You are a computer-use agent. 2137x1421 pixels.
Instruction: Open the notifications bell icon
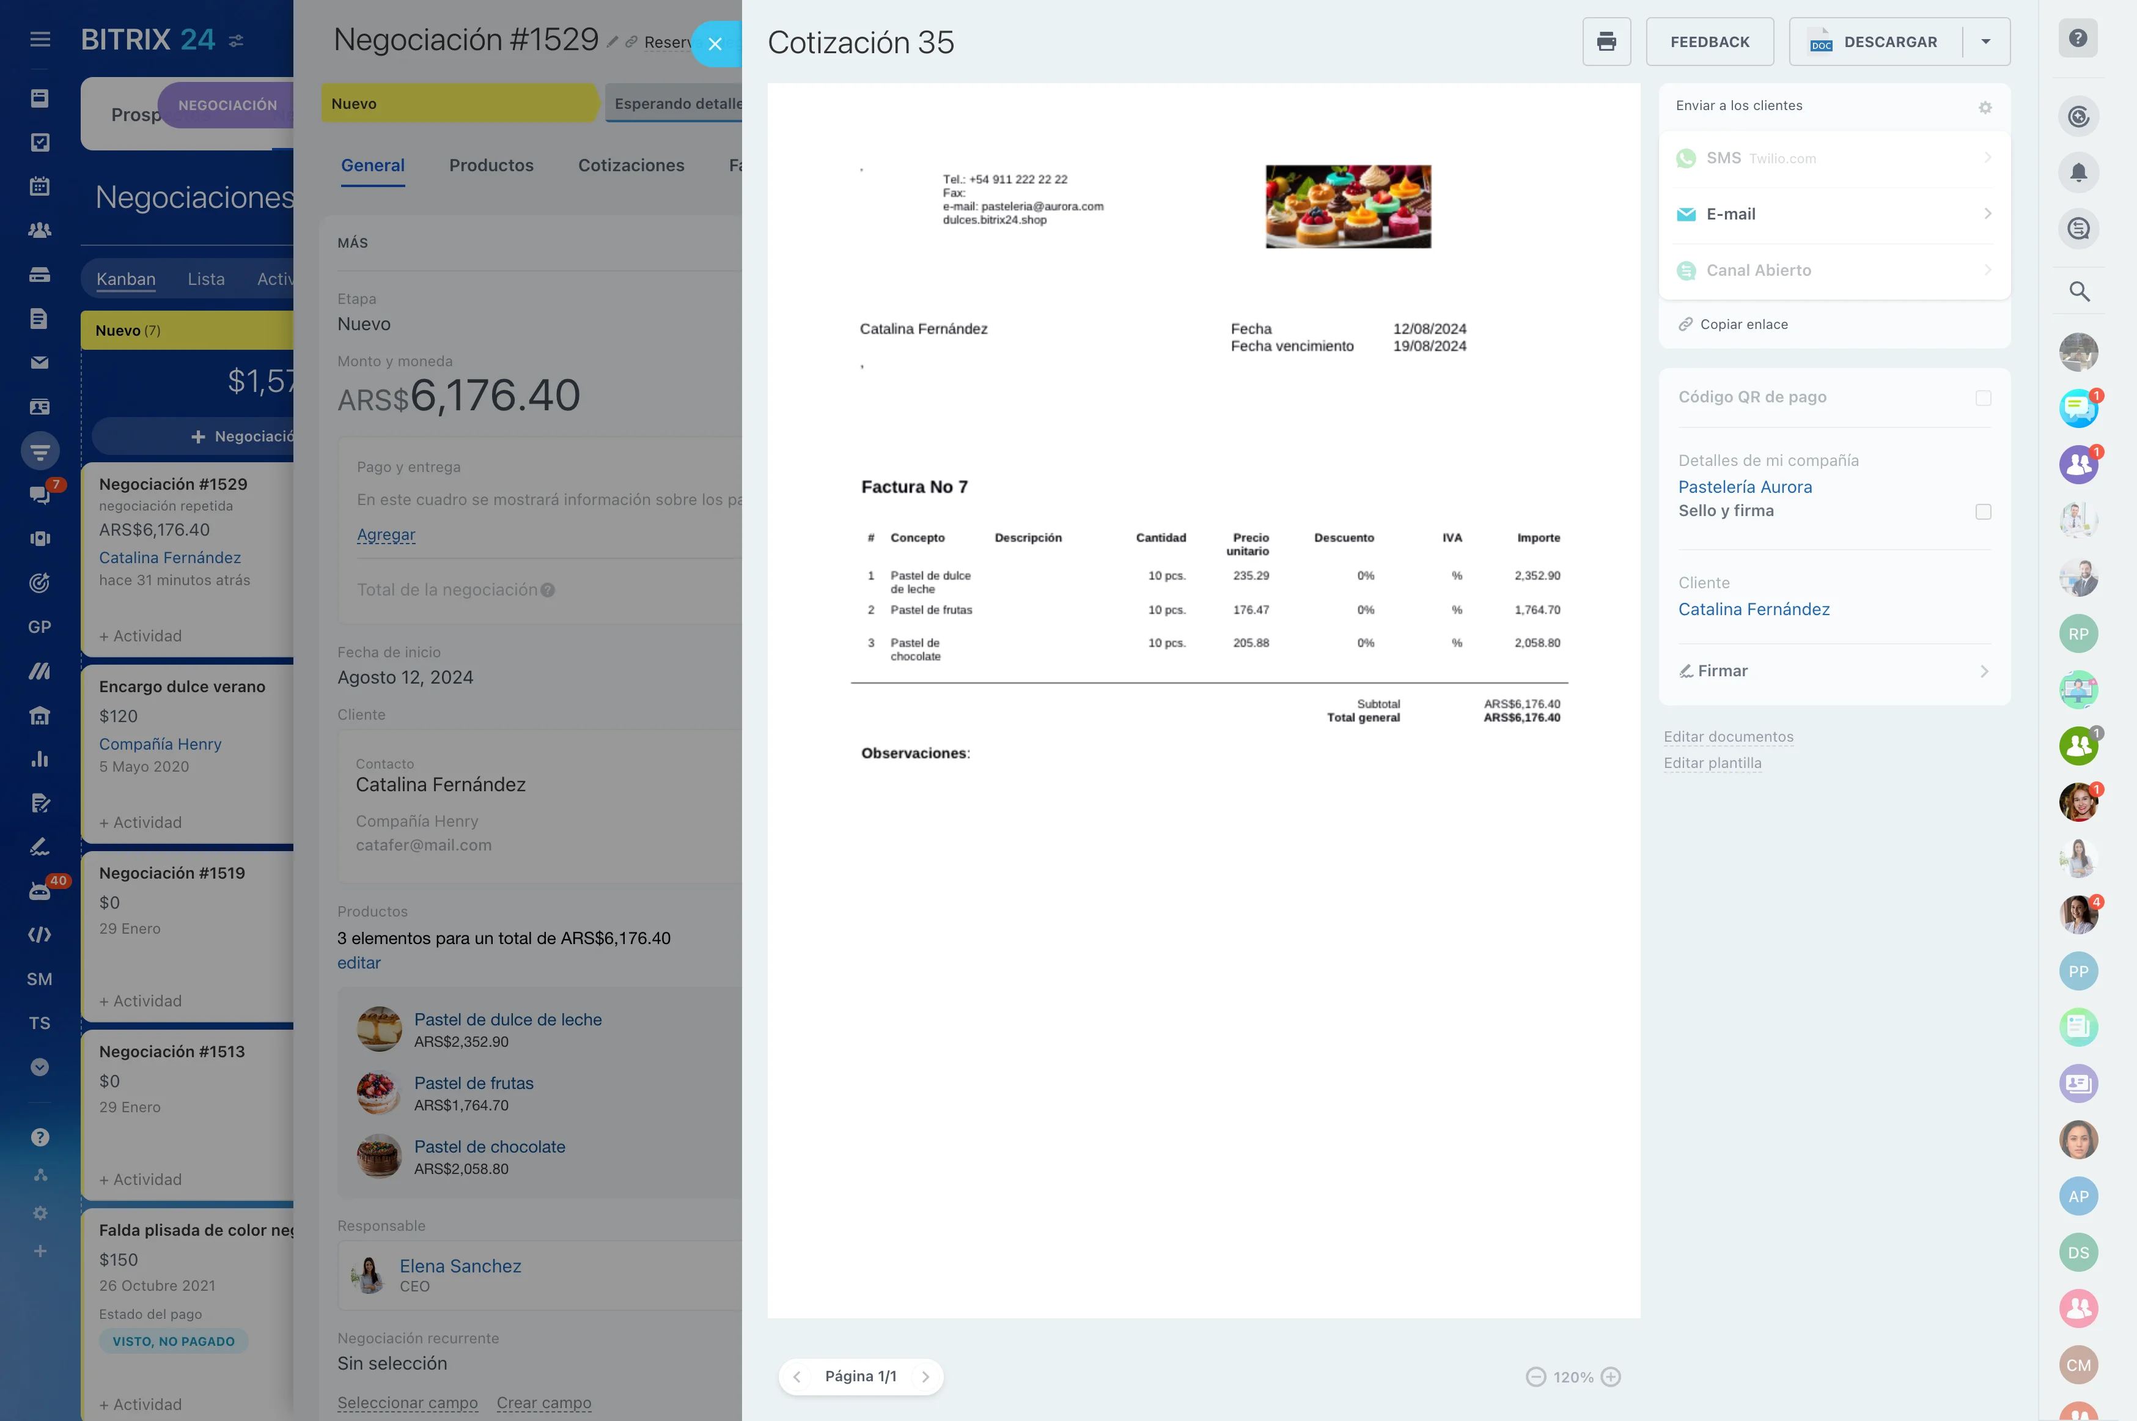pos(2078,172)
